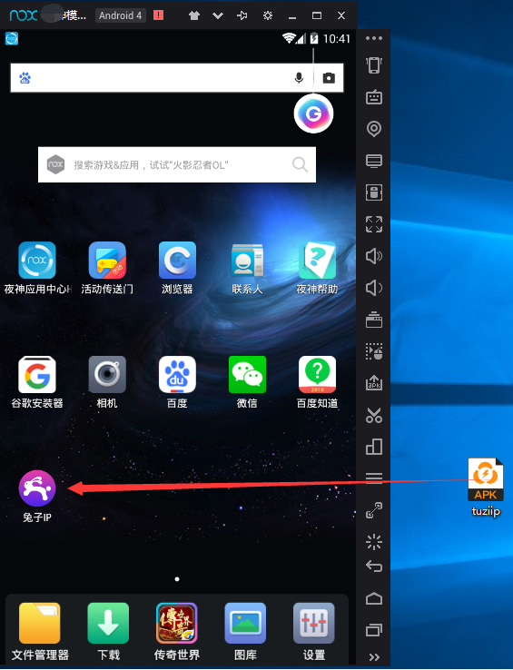Open keyboard control mapping in sidebar
The width and height of the screenshot is (513, 670).
coord(374,97)
